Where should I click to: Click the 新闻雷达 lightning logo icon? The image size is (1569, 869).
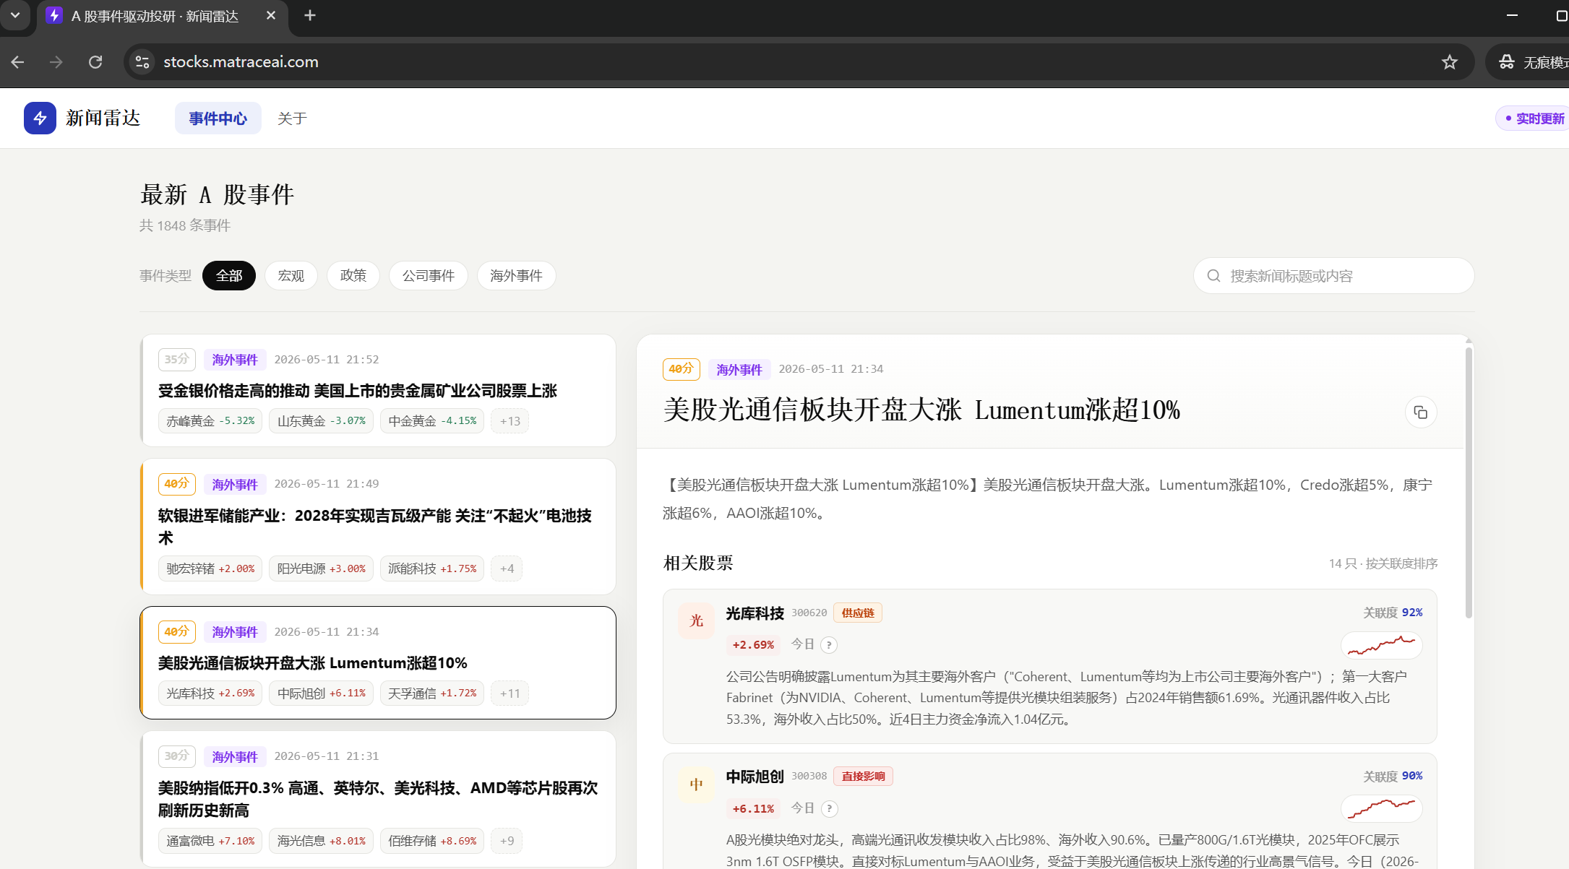[x=40, y=118]
